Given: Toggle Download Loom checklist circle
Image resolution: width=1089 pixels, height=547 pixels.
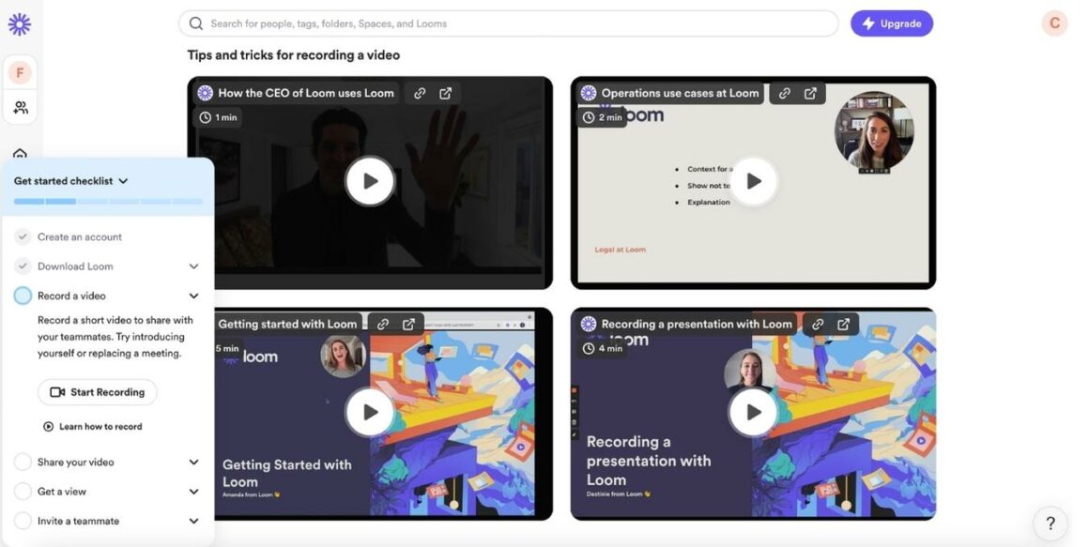Looking at the screenshot, I should point(23,266).
